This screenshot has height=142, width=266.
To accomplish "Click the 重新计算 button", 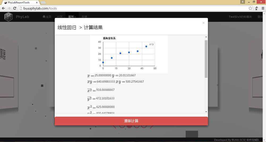I will tap(131, 121).
